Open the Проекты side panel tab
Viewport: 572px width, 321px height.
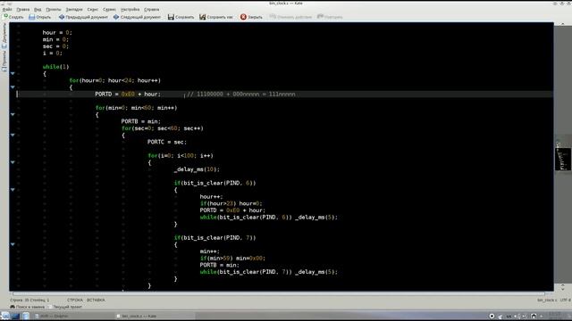(x=4, y=61)
